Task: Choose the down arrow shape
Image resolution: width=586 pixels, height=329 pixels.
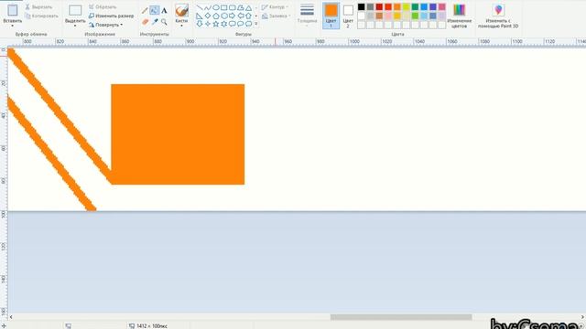Action: click(x=200, y=24)
